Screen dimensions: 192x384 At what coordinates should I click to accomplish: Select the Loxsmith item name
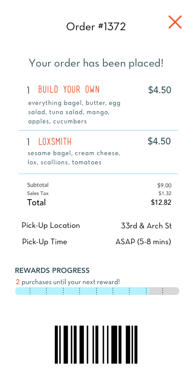[x=55, y=141]
